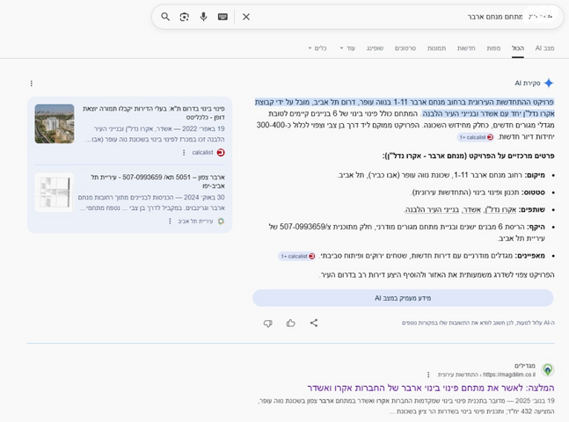Click the magnifier search icon
This screenshot has width=569, height=422.
pos(165,17)
